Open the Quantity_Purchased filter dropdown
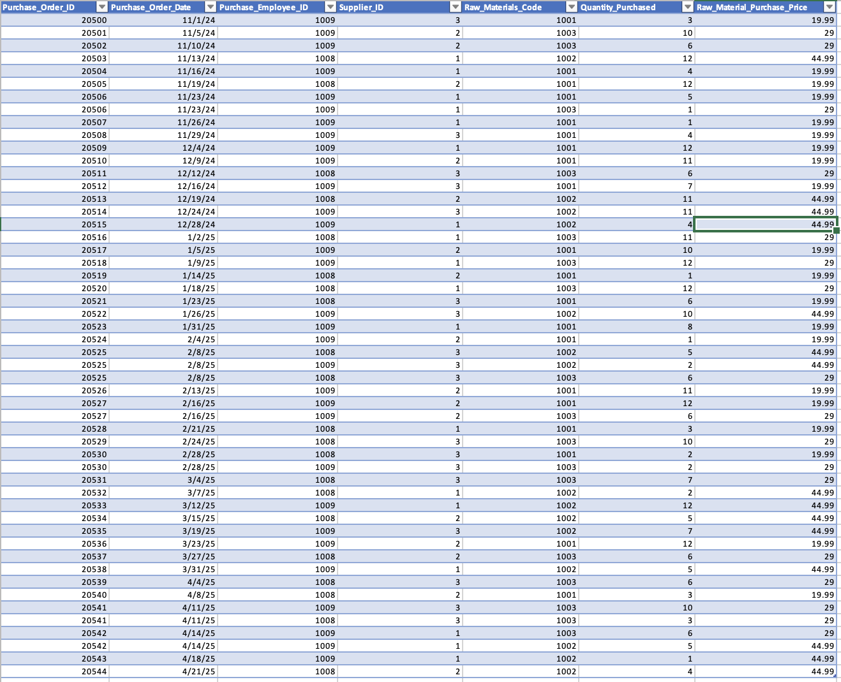Viewport: 841px width, 682px height. point(686,7)
